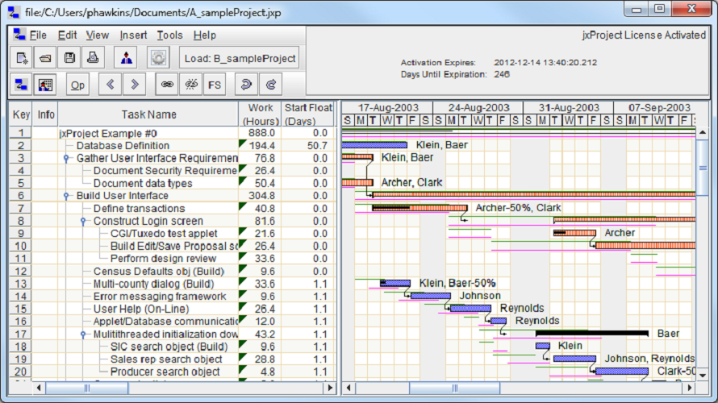
Task: Grab the Gantt horizontal scrollbar thumb
Action: pos(454,388)
